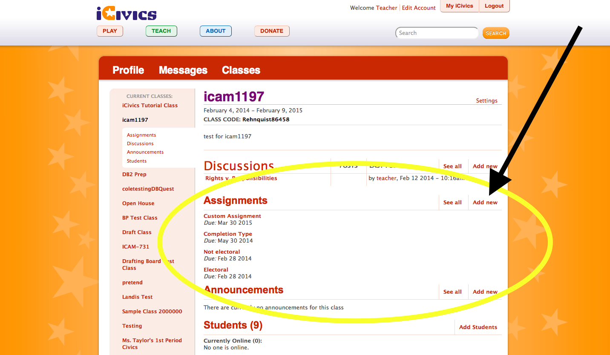Select icam1197 in the class sidebar
This screenshot has height=355, width=610.
135,120
